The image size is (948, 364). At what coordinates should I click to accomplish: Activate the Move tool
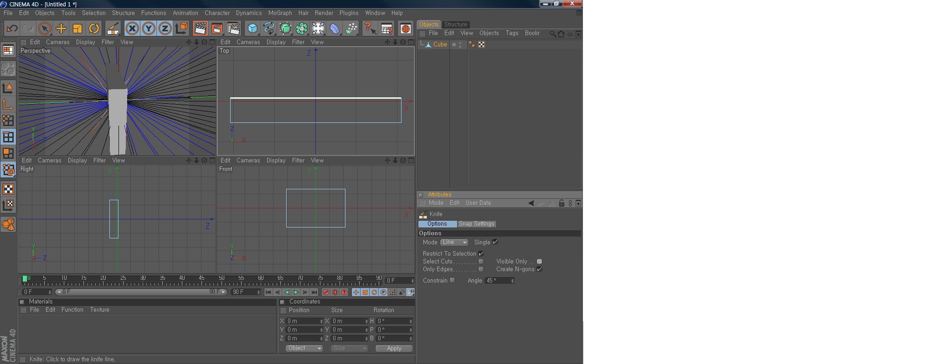61,28
